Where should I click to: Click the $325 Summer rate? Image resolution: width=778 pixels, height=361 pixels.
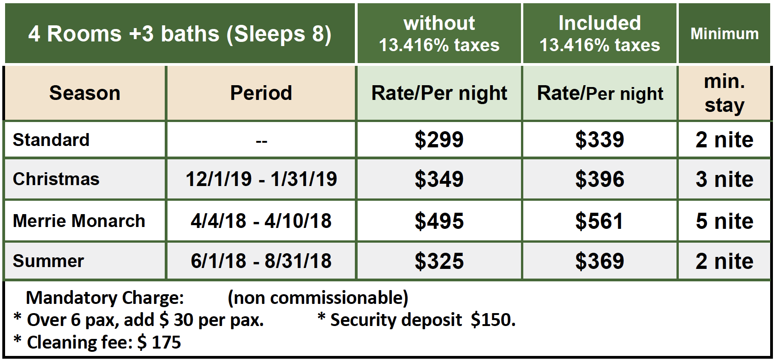[x=439, y=261]
